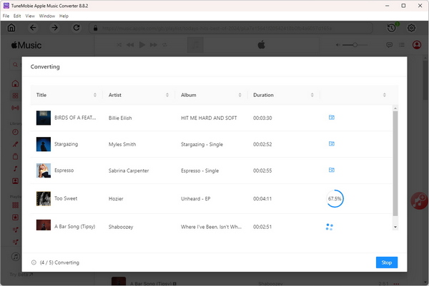Sort the list by Album column
Viewport: 429px width, 286px height.
(240, 95)
